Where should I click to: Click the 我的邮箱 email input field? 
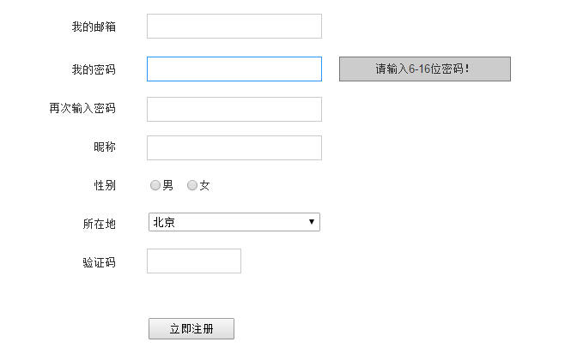[x=234, y=27]
